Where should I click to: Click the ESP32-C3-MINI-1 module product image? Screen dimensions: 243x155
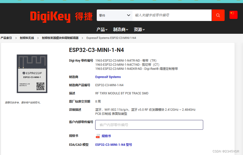[32, 74]
